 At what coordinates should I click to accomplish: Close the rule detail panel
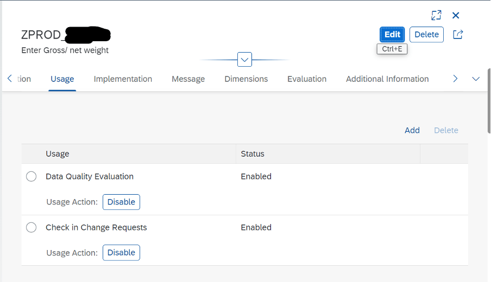coord(456,15)
